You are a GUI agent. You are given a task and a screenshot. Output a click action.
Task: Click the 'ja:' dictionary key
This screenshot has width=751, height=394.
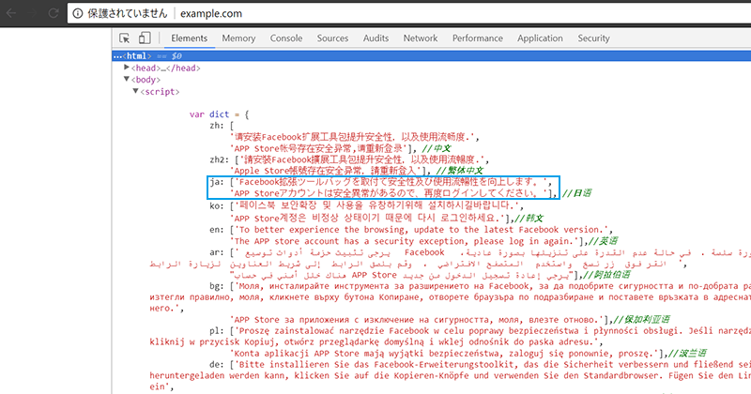[x=217, y=182]
